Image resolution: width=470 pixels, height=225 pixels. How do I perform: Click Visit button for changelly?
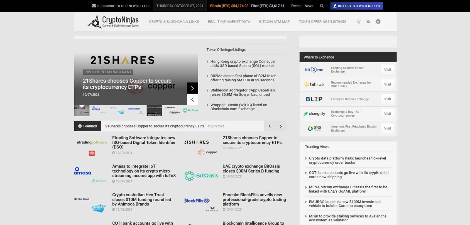tap(388, 114)
